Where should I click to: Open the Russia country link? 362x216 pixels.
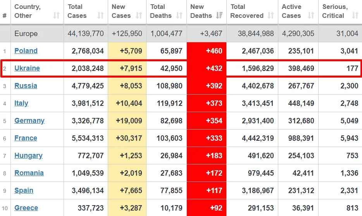(26, 86)
